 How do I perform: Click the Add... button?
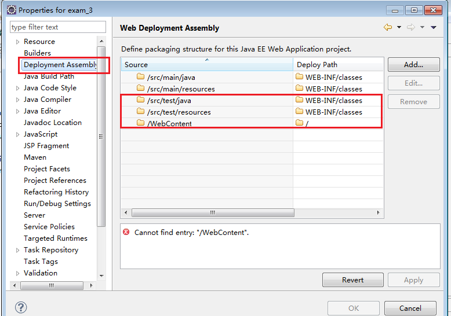413,64
